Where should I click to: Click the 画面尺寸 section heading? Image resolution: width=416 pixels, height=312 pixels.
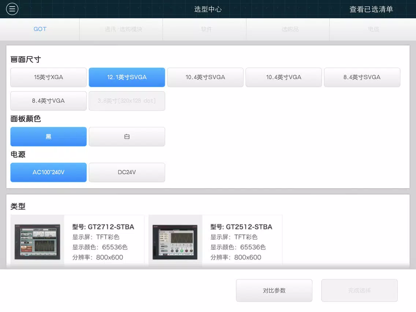pos(26,59)
